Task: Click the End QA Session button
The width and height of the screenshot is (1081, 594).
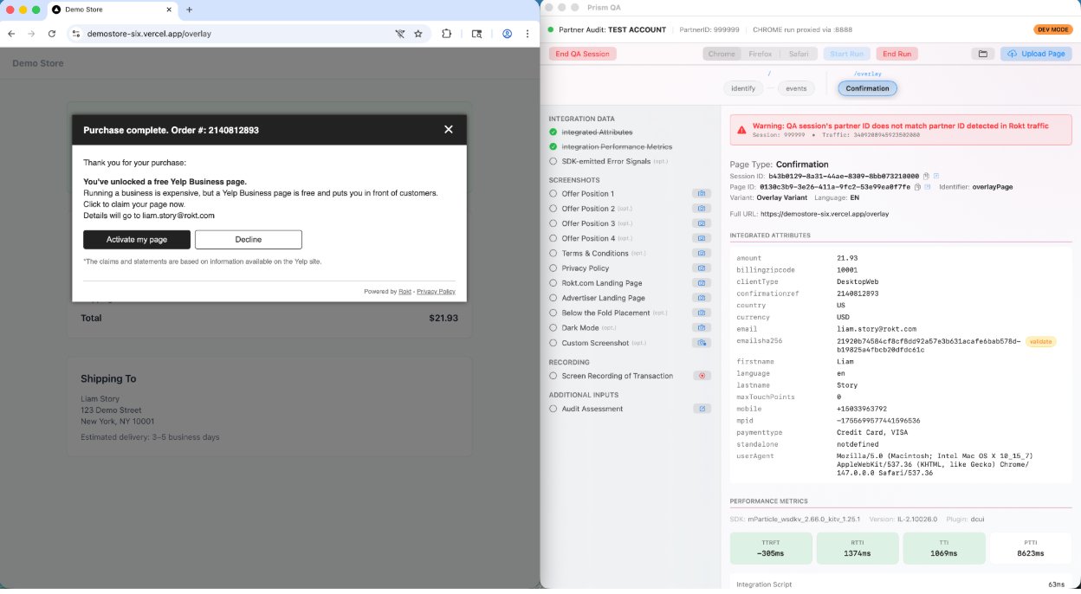Action: click(583, 54)
